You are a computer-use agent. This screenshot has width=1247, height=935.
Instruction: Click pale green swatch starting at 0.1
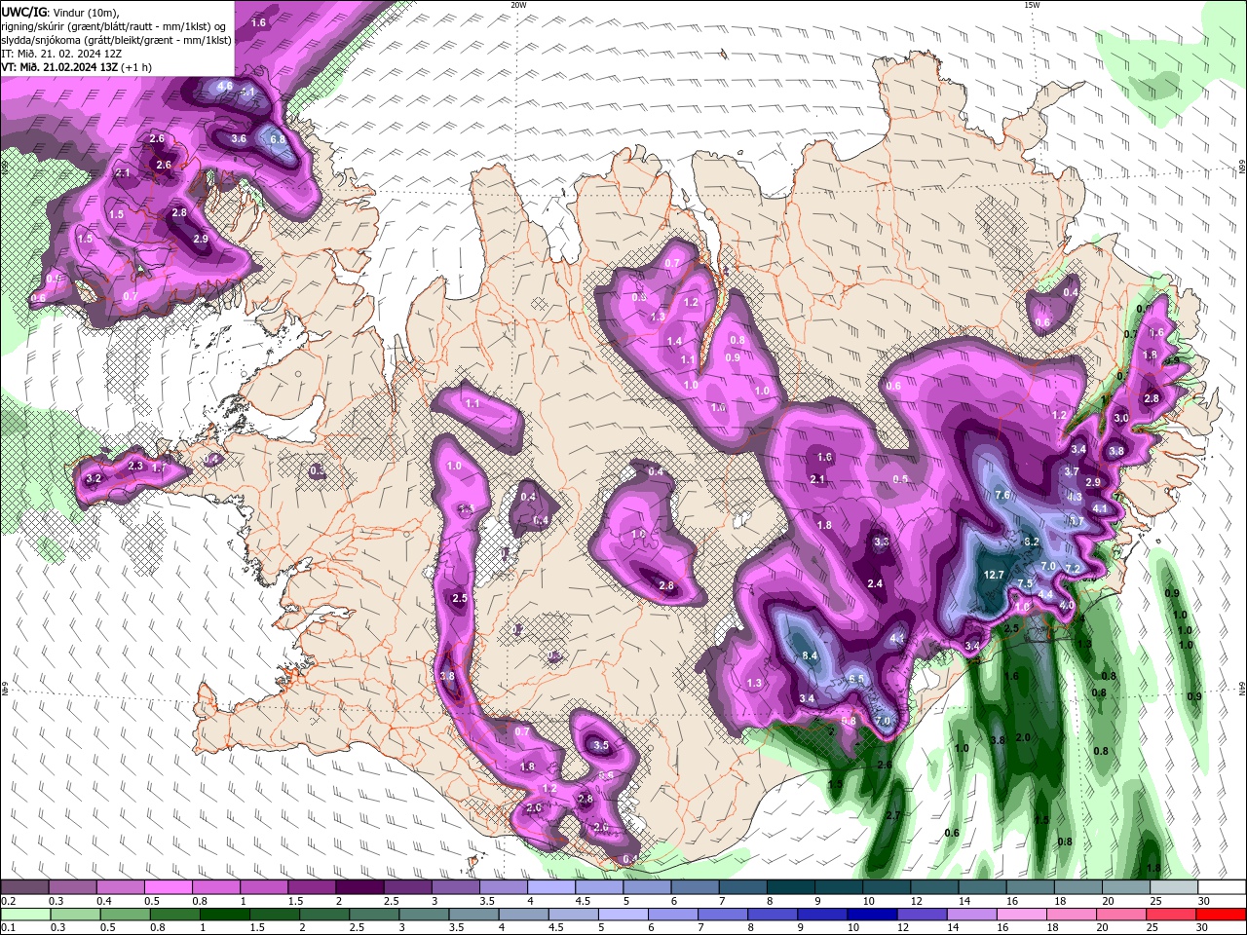point(24,915)
